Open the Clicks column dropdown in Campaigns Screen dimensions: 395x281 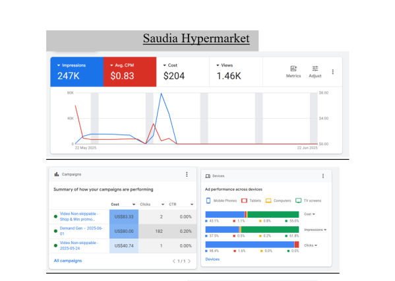tap(152, 204)
